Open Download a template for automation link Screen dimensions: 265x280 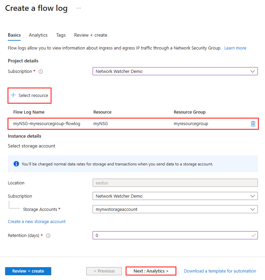220,271
